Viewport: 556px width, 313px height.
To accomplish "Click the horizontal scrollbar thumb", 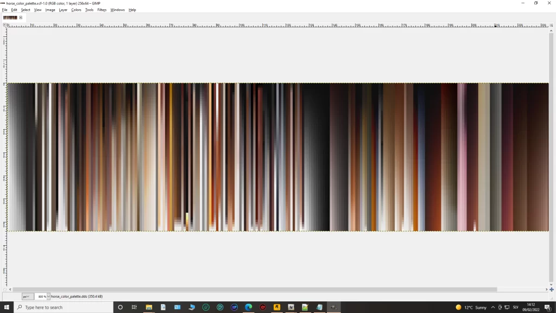I will (x=255, y=289).
